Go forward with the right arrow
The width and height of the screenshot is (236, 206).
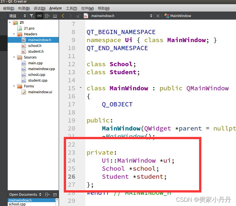click(70, 16)
